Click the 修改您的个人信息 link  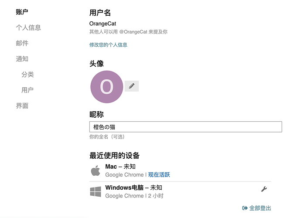109,45
